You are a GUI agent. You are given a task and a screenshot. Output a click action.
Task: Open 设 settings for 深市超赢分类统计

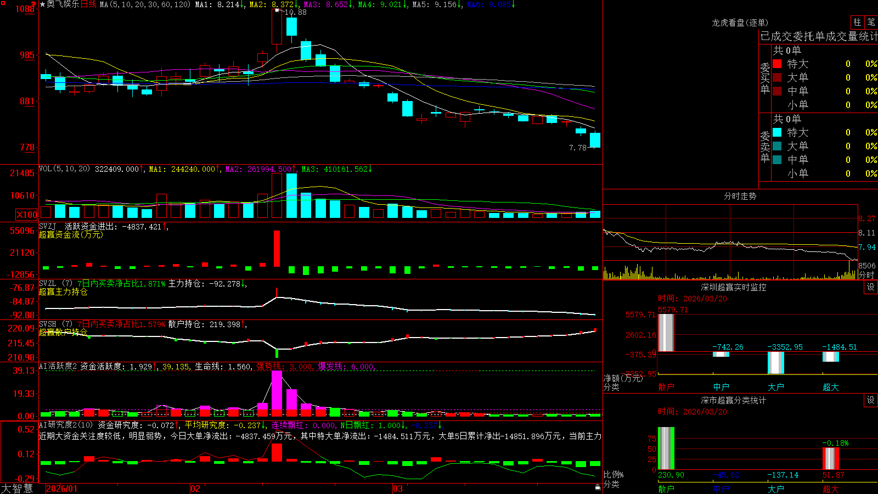(871, 400)
